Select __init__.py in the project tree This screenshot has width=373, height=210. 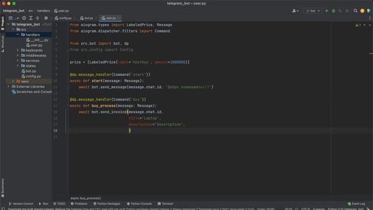(37, 40)
